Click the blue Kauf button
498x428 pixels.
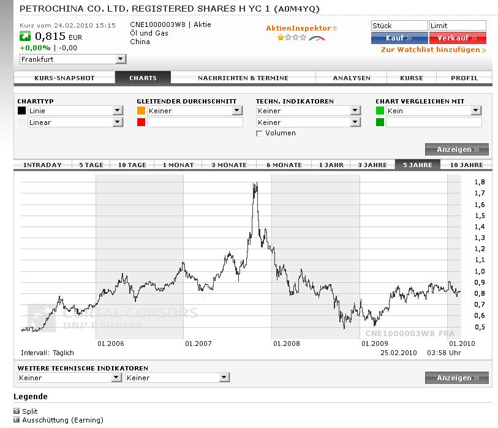click(x=399, y=38)
